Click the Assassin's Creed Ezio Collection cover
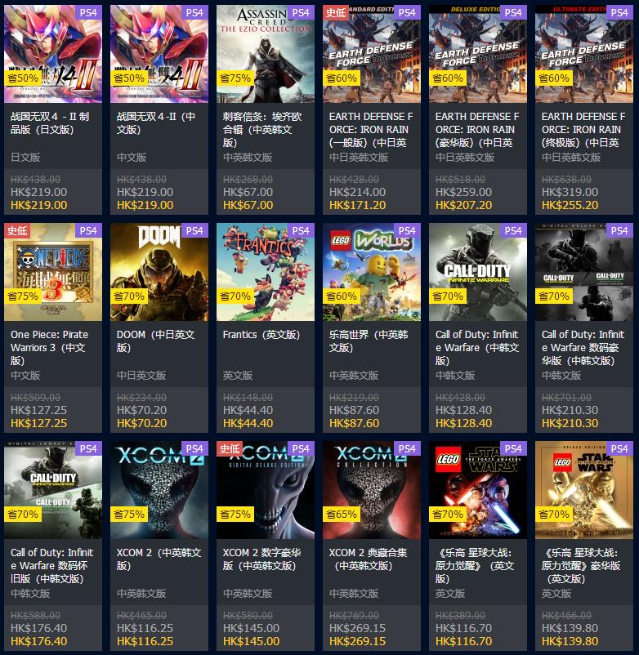Screen dimensions: 639x655 [266, 54]
